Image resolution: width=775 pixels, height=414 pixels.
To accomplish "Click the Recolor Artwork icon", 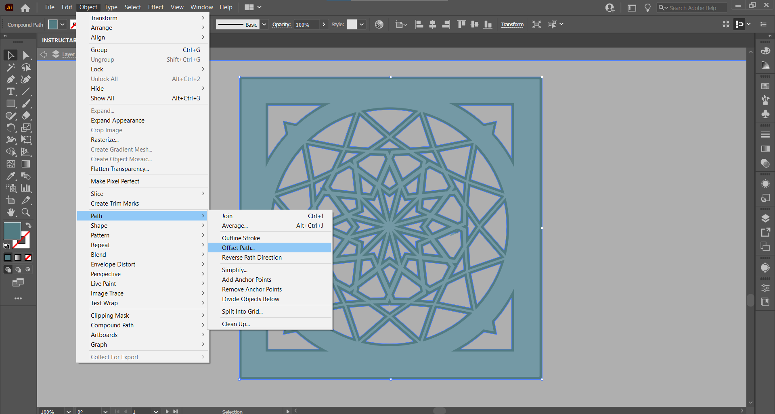I will pyautogui.click(x=379, y=25).
